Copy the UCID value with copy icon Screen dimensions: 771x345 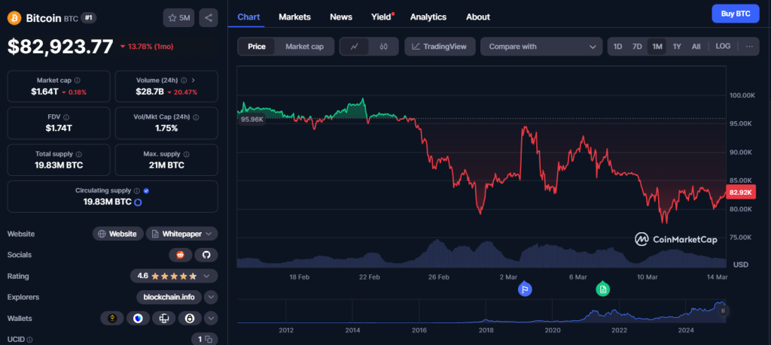[209, 339]
